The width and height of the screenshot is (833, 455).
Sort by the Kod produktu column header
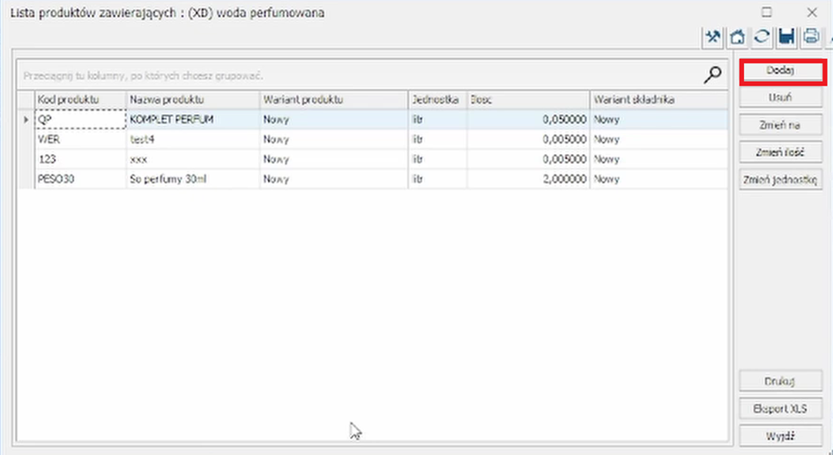pos(79,99)
